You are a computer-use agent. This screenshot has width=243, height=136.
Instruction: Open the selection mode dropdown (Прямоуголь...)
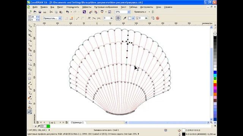[60, 18]
